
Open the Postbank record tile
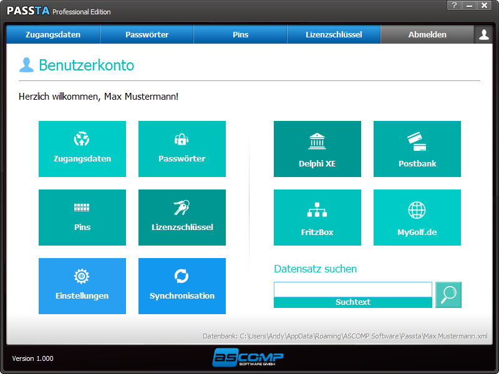[417, 149]
